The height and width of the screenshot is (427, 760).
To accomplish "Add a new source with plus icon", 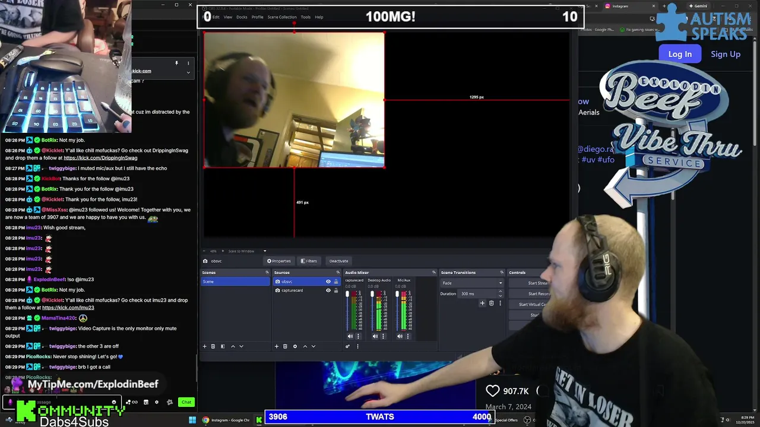I will (276, 346).
